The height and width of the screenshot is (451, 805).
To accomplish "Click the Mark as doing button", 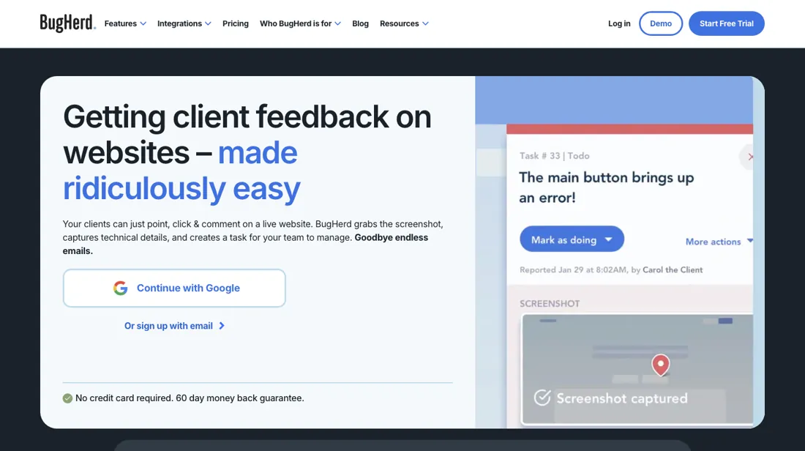I will click(x=572, y=239).
